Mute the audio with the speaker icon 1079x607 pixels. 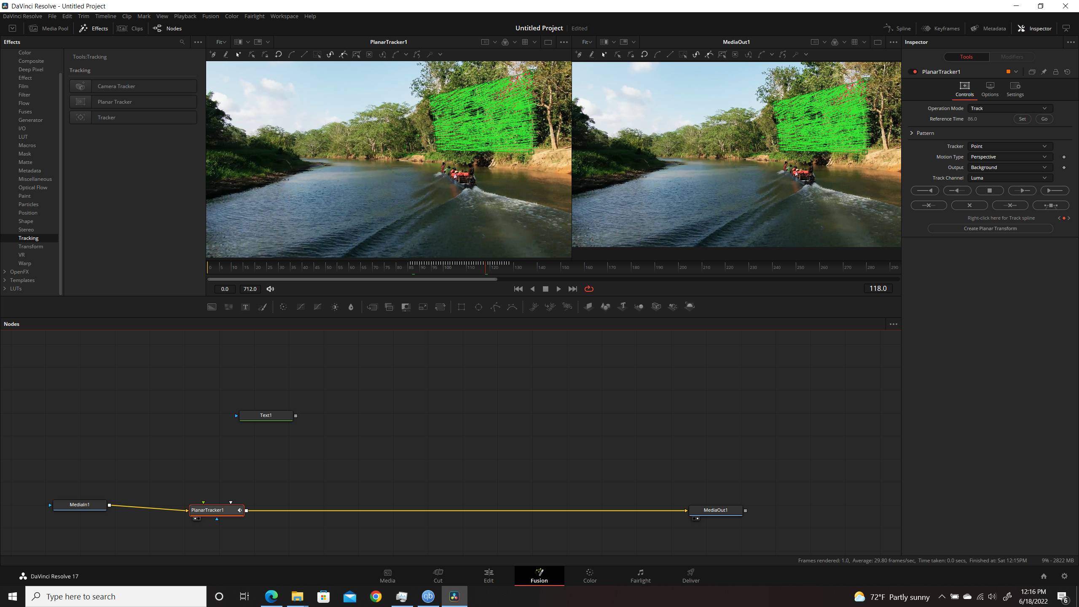[270, 289]
